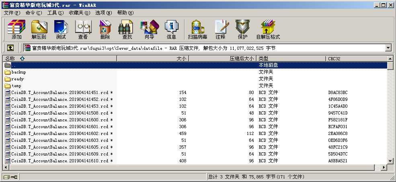Click the vertical scrollbar down arrow
Viewport: 396px width, 182px height.
click(390, 161)
